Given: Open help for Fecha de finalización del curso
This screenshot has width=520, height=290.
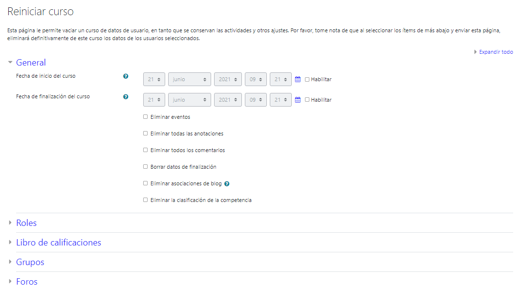Looking at the screenshot, I should point(126,97).
